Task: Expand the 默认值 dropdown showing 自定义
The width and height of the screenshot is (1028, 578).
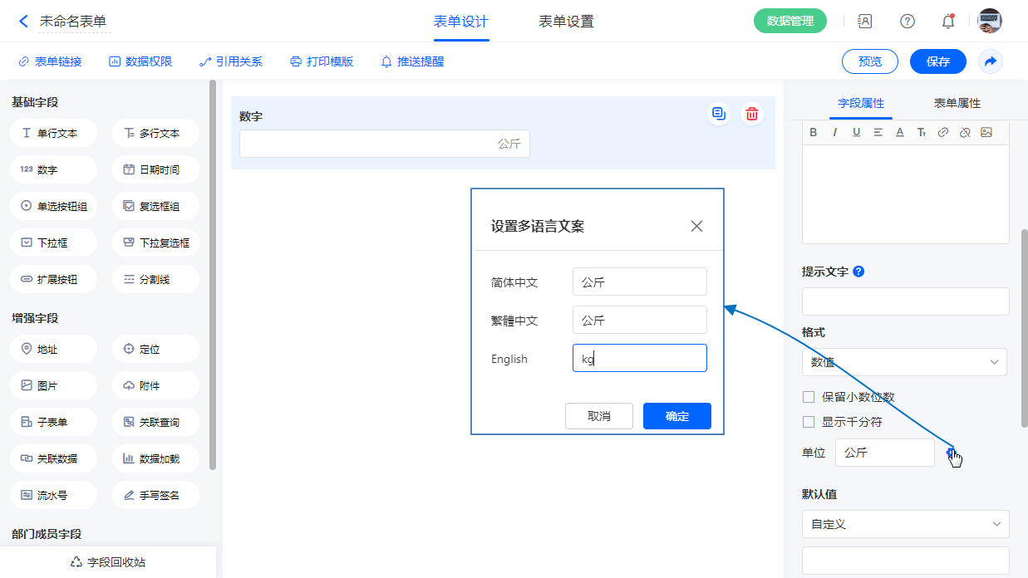Action: (x=905, y=524)
